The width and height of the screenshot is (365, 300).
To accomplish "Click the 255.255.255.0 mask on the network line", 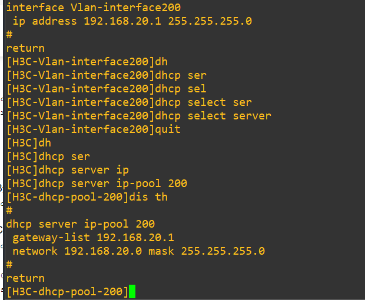I will 223,251.
